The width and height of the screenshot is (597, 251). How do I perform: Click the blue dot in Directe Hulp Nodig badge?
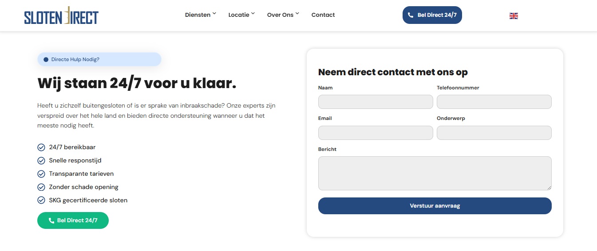pos(46,59)
